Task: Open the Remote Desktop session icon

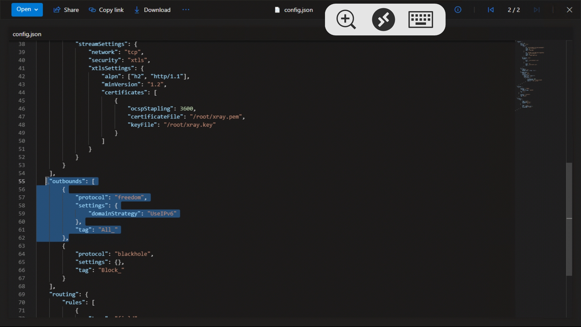Action: (383, 19)
